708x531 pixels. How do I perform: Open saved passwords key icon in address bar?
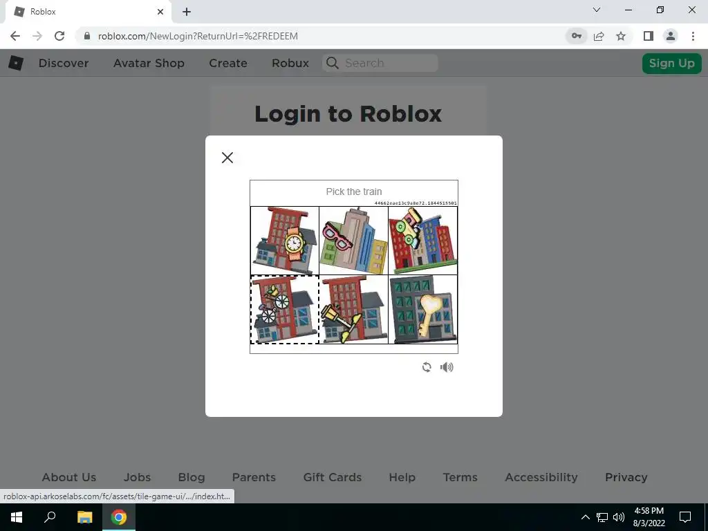tap(576, 36)
